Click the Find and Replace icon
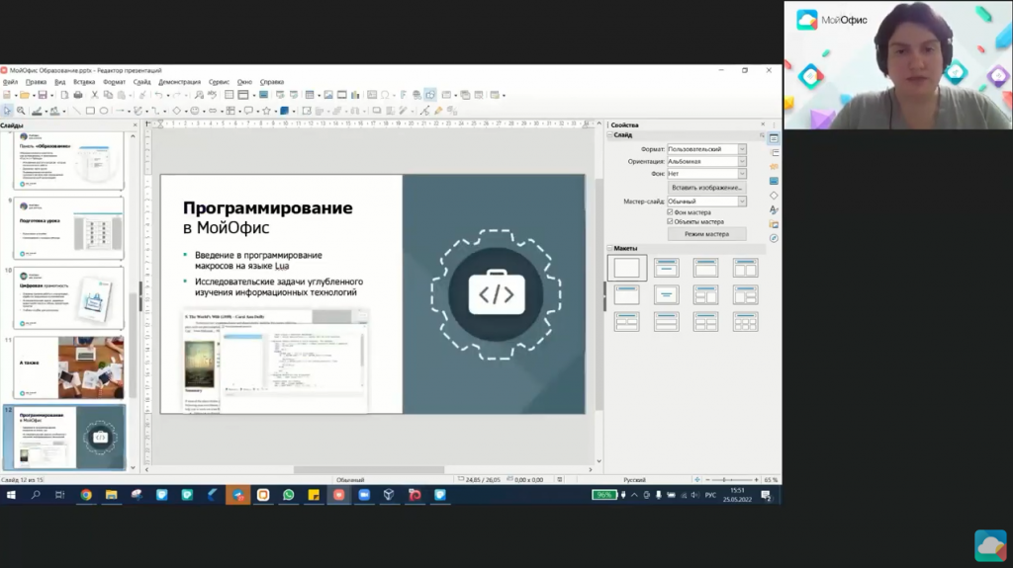 tap(198, 95)
